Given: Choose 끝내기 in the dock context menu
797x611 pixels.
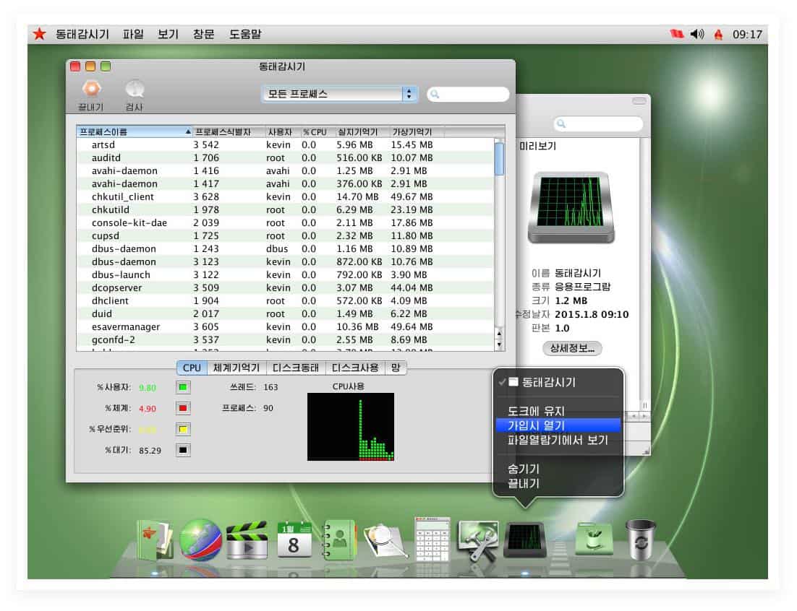Looking at the screenshot, I should click(x=558, y=484).
